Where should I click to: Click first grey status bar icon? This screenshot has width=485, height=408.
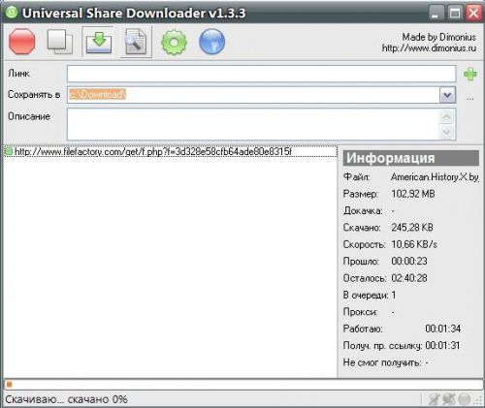(x=434, y=399)
